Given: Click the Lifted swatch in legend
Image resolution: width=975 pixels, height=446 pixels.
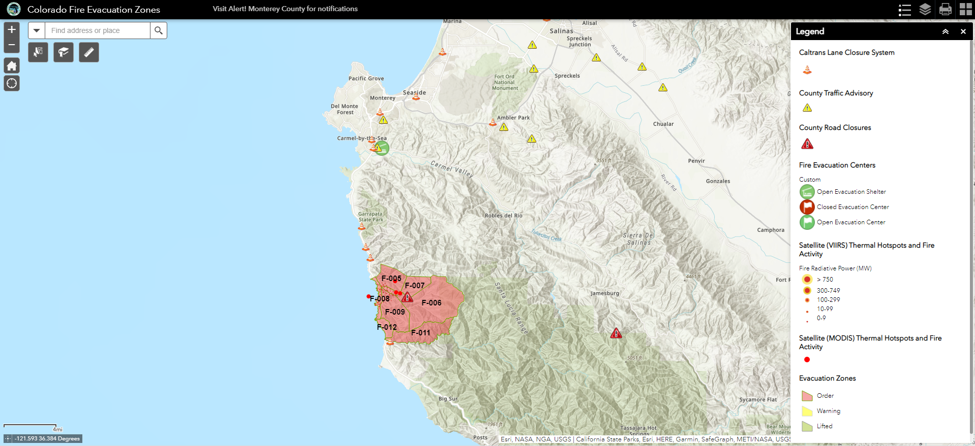Looking at the screenshot, I should [x=807, y=426].
